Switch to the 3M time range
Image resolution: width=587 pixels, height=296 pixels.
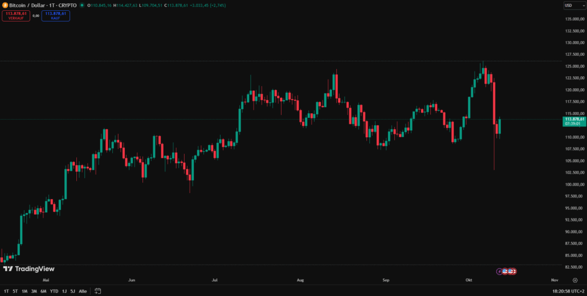[x=34, y=291]
